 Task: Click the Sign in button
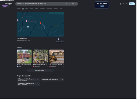[132, 4]
